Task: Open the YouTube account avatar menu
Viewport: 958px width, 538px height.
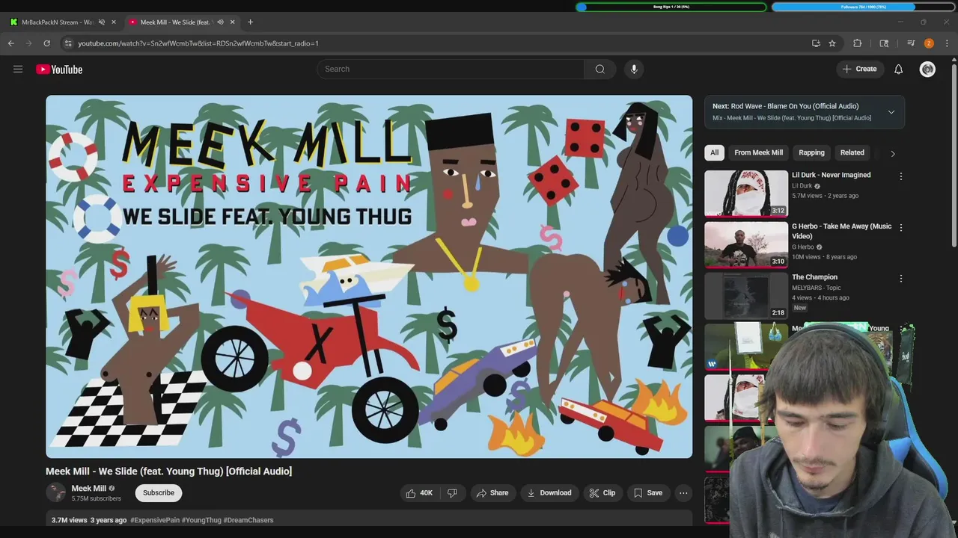Action: [927, 69]
